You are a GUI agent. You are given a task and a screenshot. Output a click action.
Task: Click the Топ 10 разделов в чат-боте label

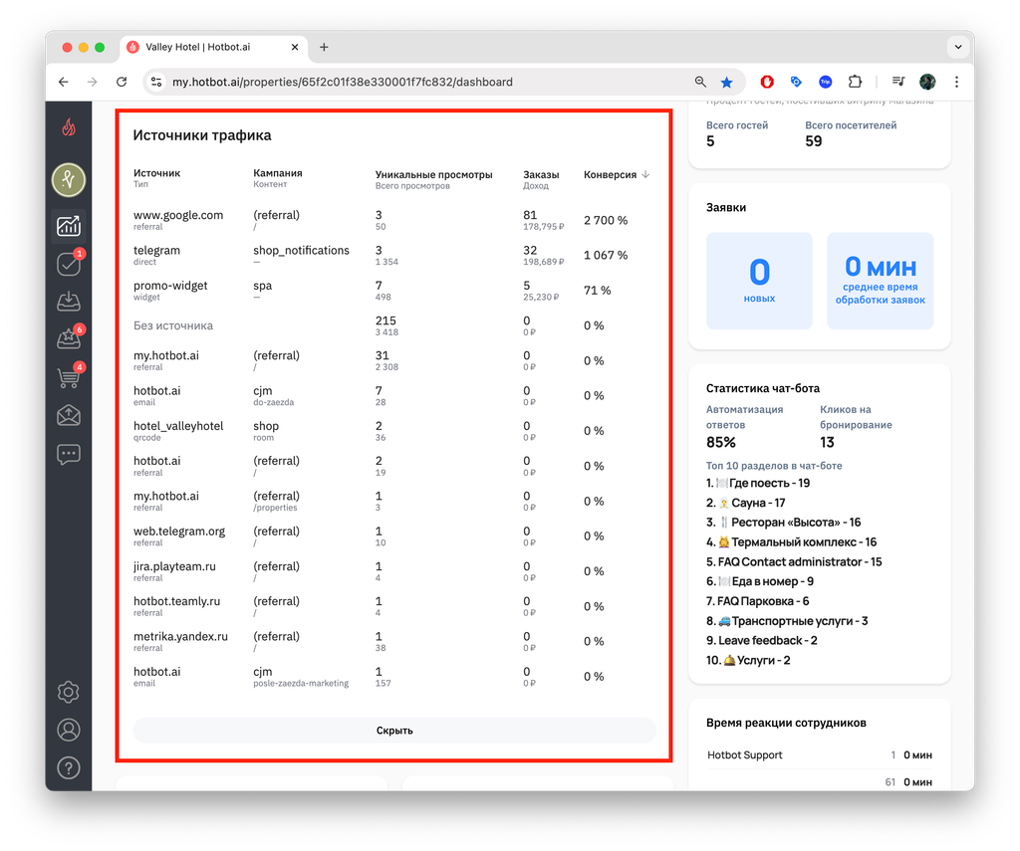click(774, 466)
